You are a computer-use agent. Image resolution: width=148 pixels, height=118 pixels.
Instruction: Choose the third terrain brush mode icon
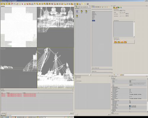click(122, 42)
